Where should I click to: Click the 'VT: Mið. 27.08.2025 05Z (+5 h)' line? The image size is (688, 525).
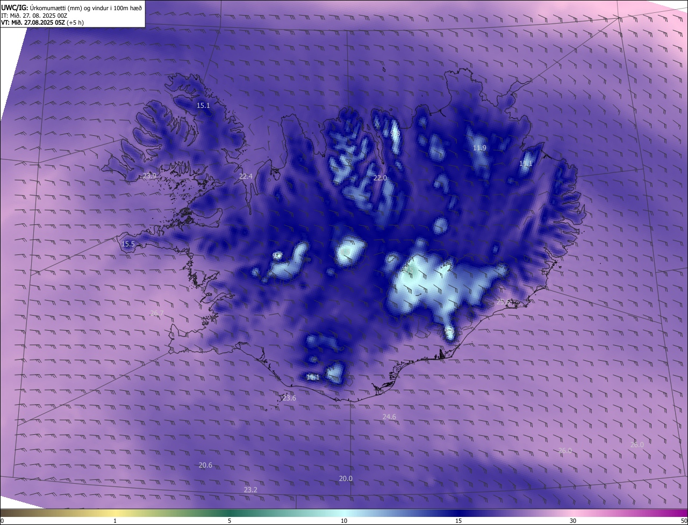point(42,23)
